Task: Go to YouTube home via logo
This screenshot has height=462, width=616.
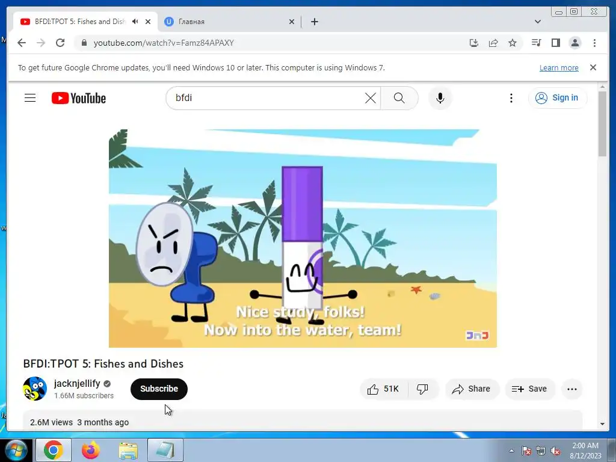Action: click(79, 98)
